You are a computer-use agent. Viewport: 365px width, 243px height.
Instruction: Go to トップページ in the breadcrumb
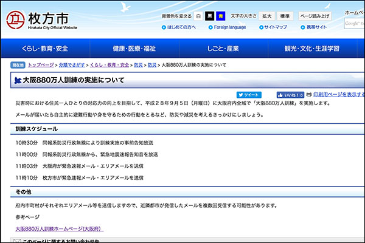[x=41, y=64]
